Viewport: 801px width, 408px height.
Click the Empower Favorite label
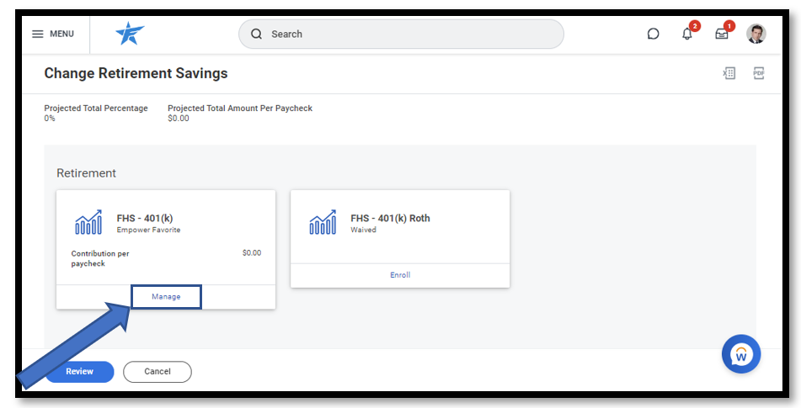148,230
